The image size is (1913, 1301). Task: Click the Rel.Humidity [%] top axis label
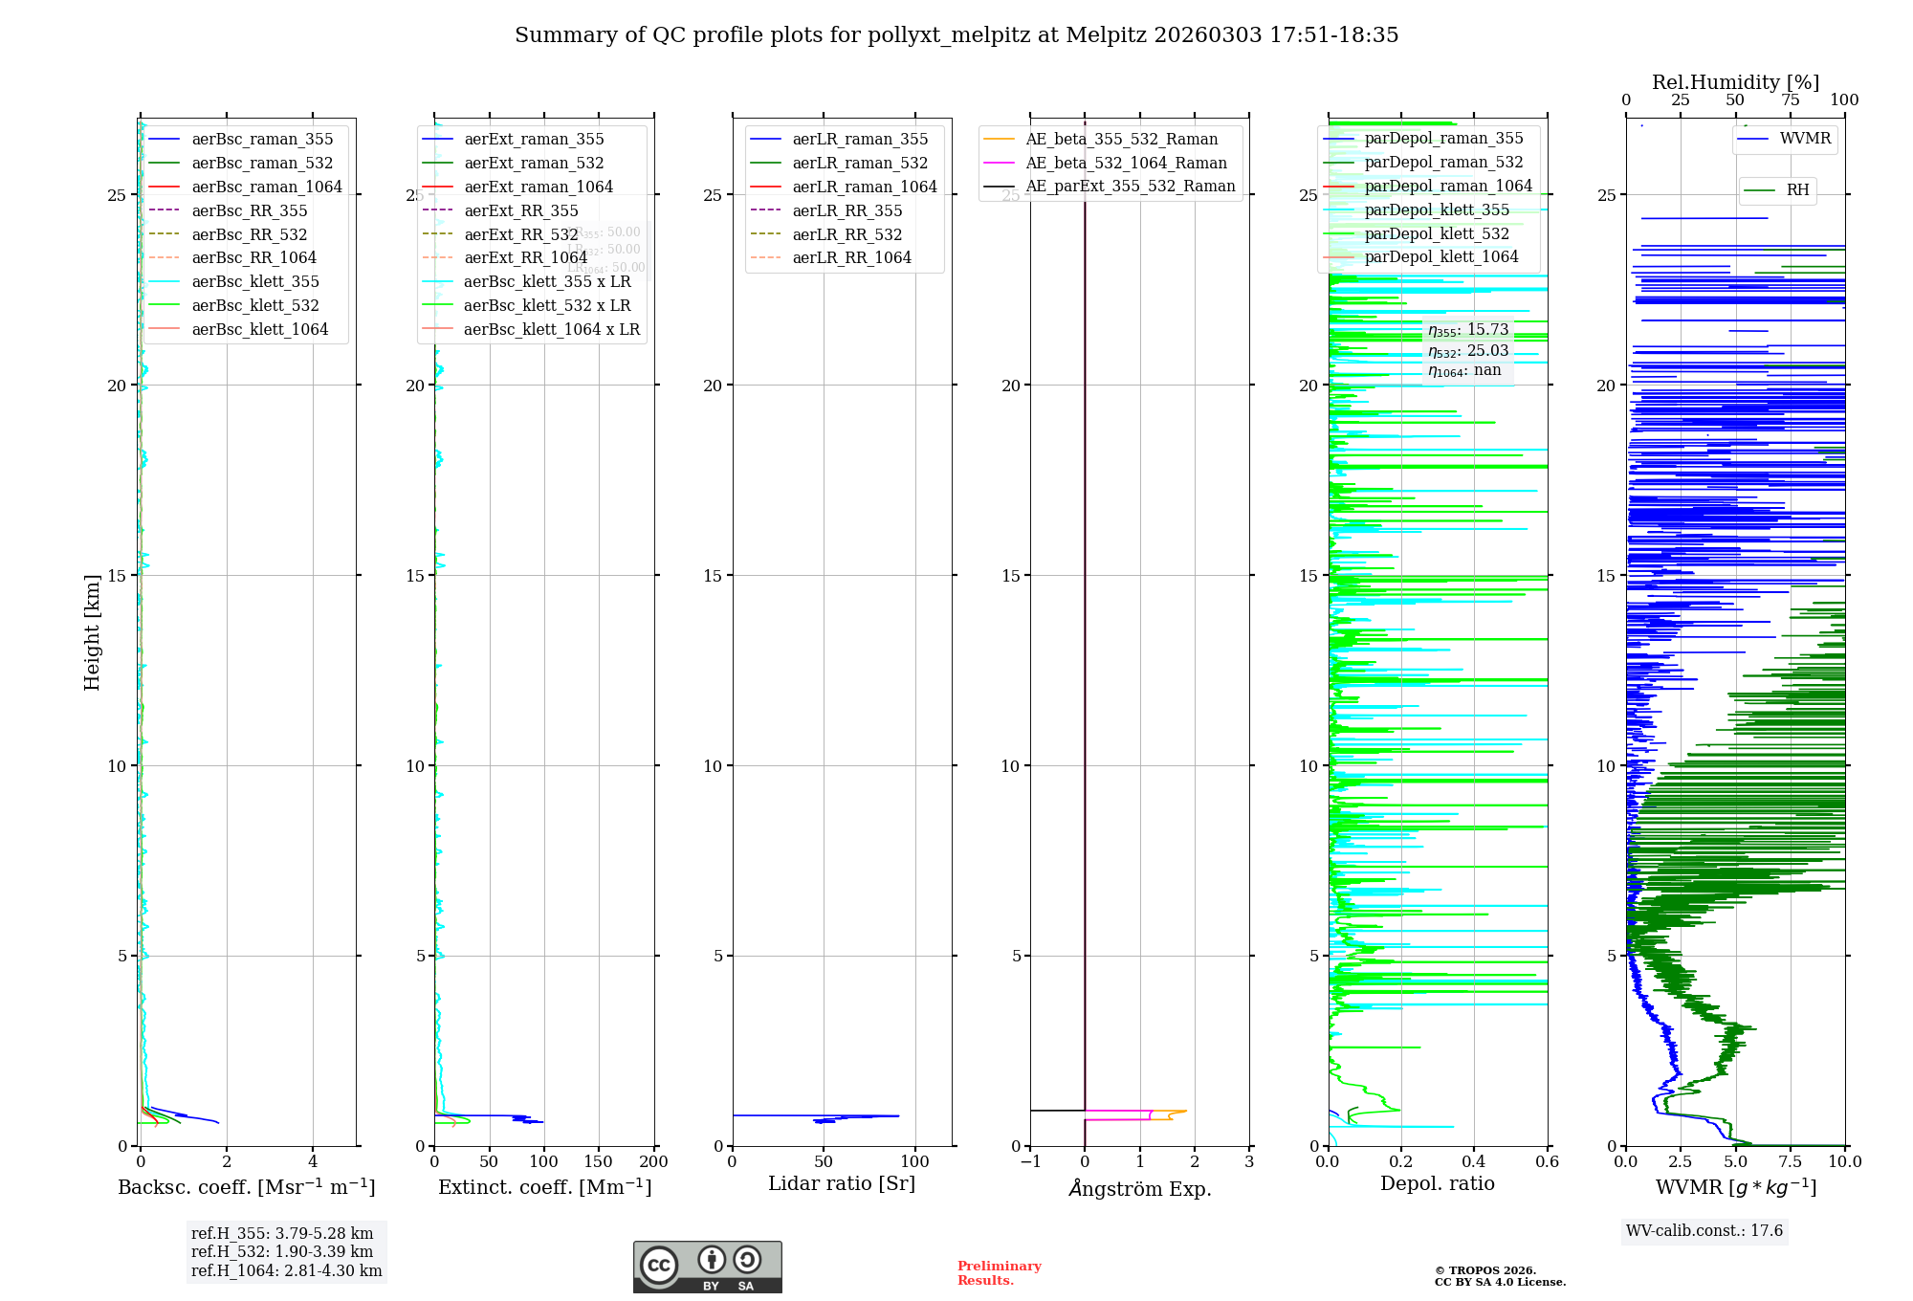coord(1735,82)
